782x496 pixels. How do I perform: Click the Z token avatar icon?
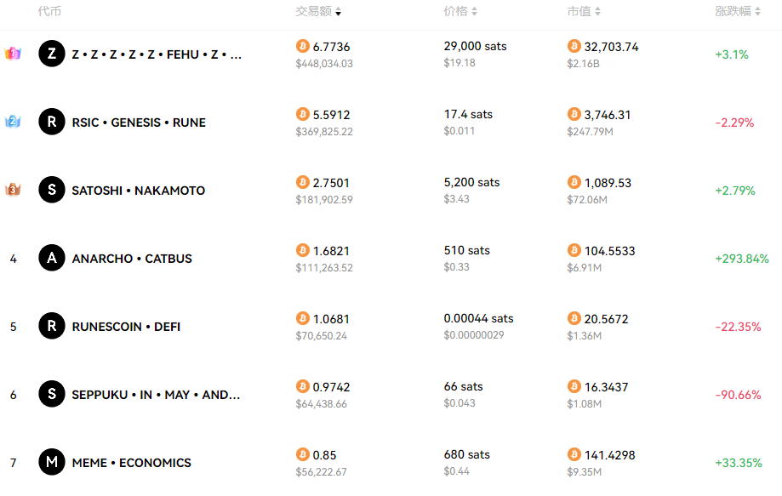pyautogui.click(x=52, y=54)
